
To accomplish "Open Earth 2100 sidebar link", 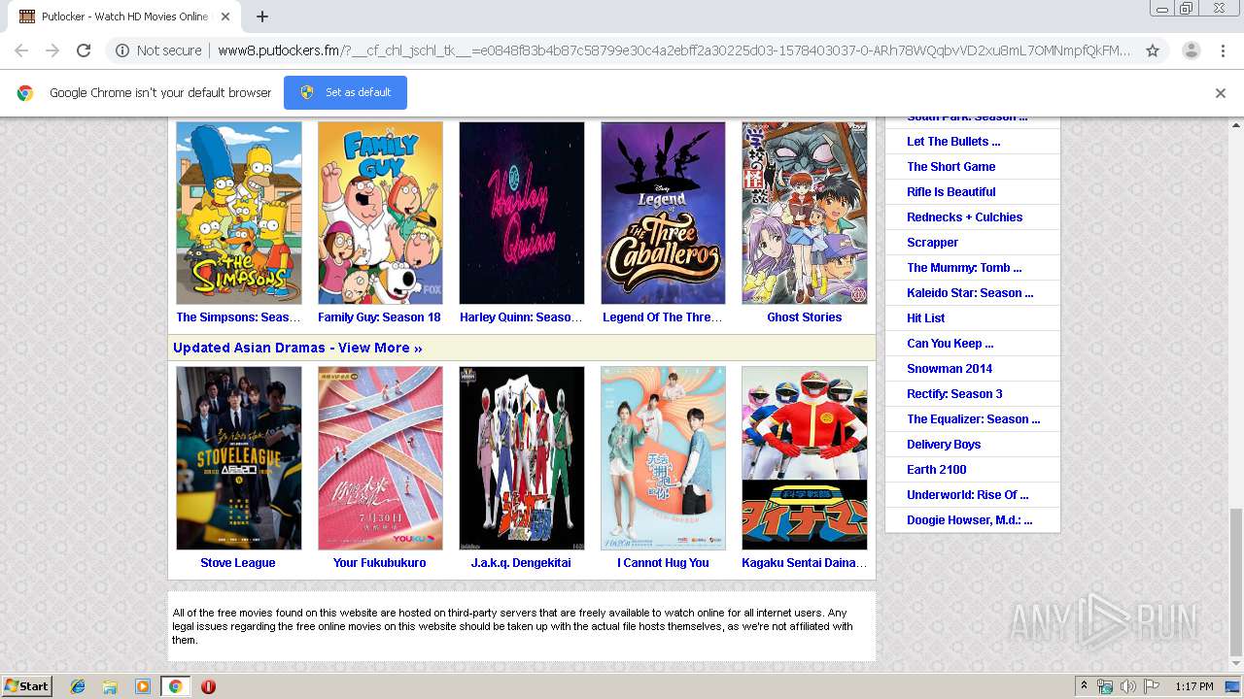I will [x=937, y=470].
